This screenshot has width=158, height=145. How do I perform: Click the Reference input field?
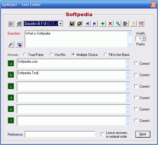pyautogui.click(x=60, y=134)
